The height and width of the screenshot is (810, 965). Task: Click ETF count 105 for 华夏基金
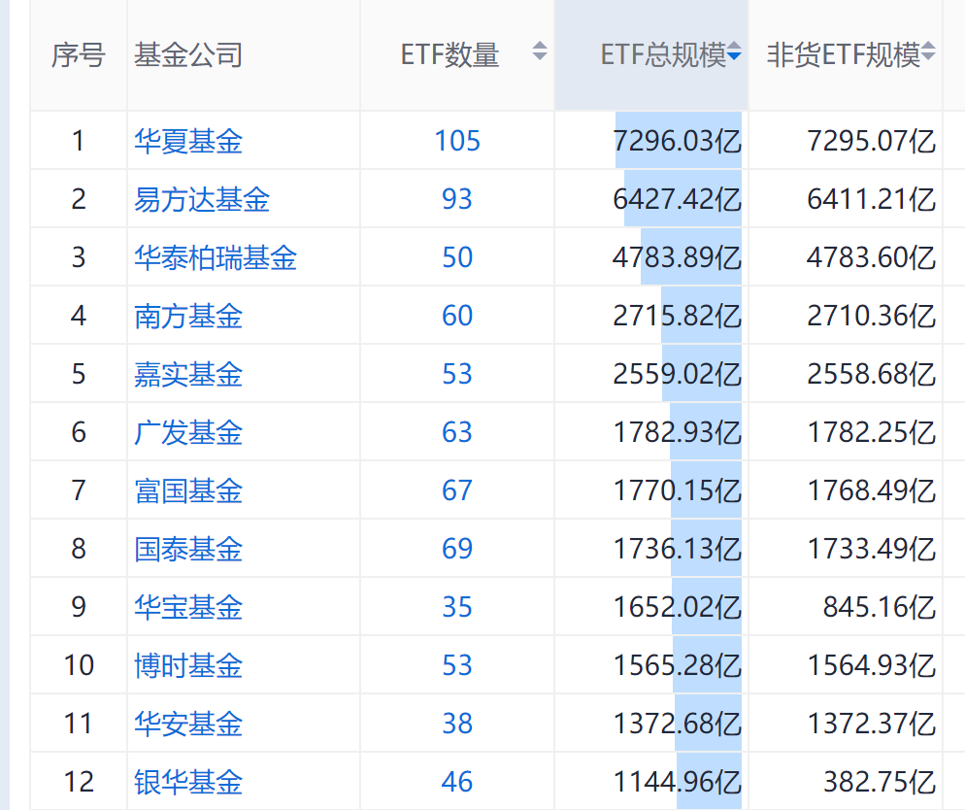point(457,141)
